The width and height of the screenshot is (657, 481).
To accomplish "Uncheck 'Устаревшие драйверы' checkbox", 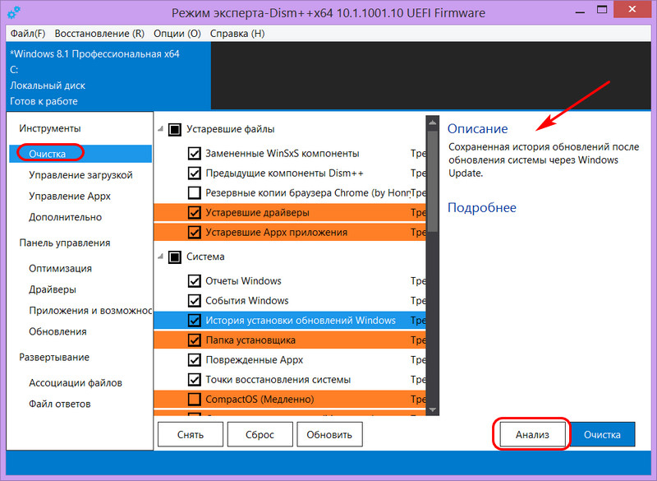I will coord(194,213).
